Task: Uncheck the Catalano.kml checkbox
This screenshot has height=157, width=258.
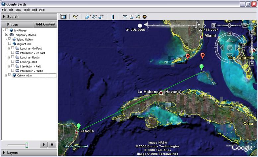Action: point(10,75)
